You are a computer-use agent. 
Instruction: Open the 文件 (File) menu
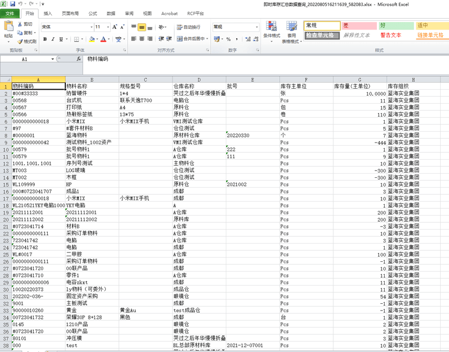pyautogui.click(x=10, y=13)
